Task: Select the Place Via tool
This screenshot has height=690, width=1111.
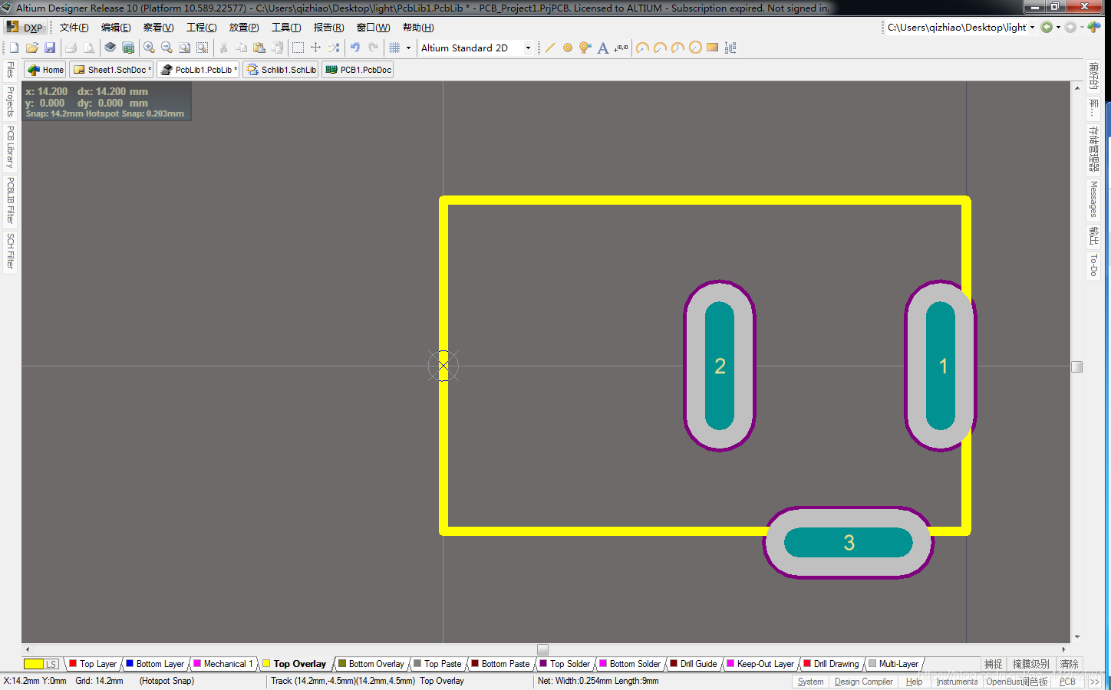Action: pos(585,48)
